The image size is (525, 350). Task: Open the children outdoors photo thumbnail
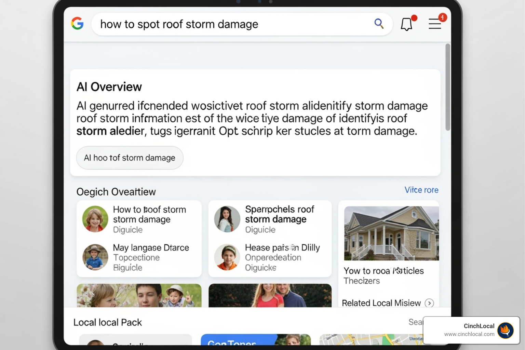(x=139, y=295)
